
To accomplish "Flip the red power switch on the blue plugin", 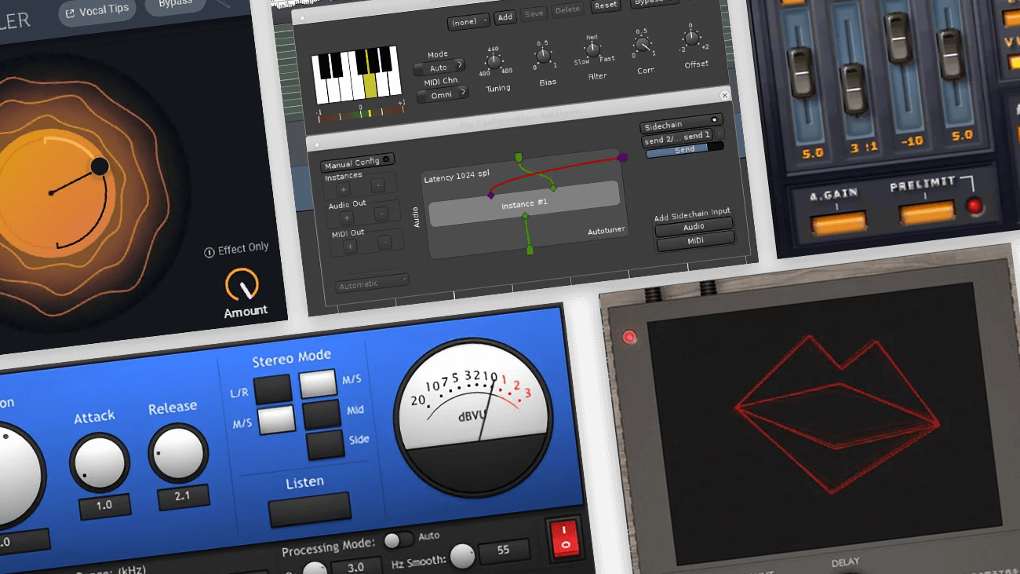I will (x=563, y=539).
